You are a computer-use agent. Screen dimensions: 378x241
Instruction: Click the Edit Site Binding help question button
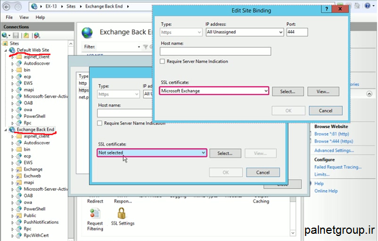(326, 9)
